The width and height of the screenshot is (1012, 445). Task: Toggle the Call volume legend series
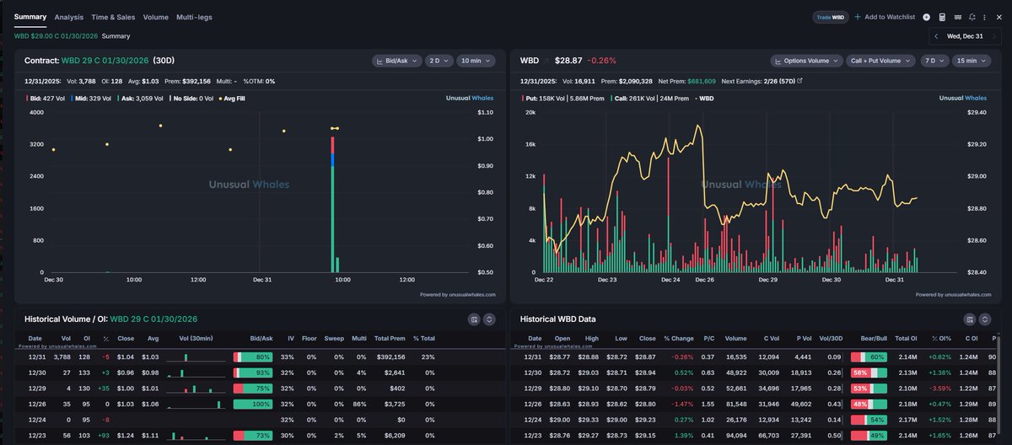(x=650, y=98)
